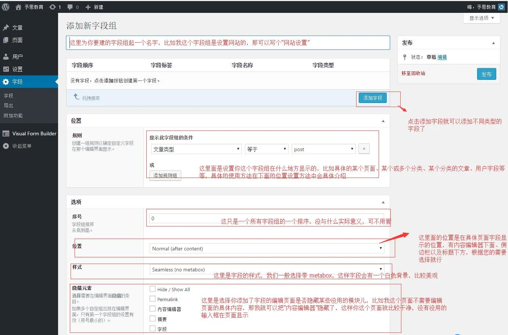Click the comments bubble icon in admin bar

point(71,7)
